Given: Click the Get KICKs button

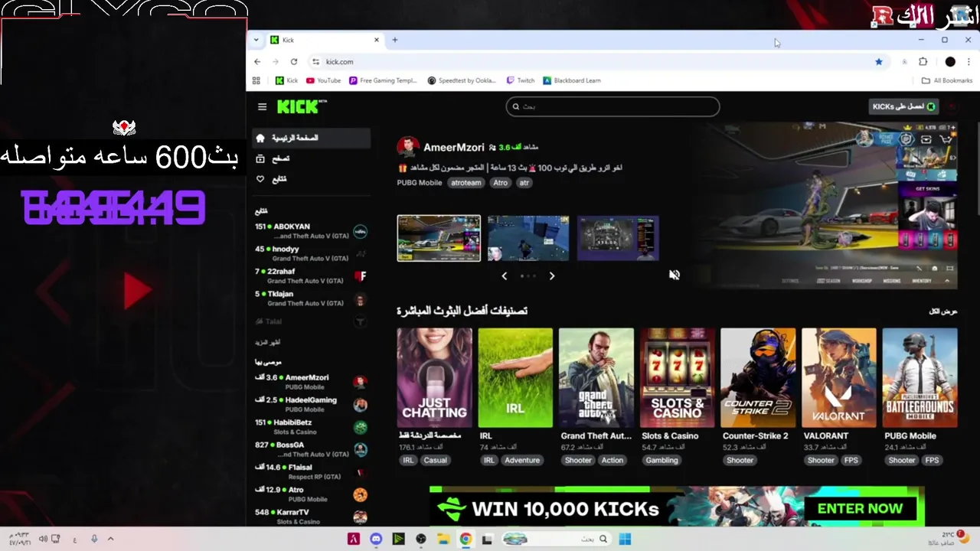Looking at the screenshot, I should tap(903, 106).
